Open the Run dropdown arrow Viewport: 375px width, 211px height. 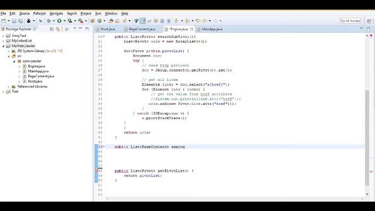64,21
